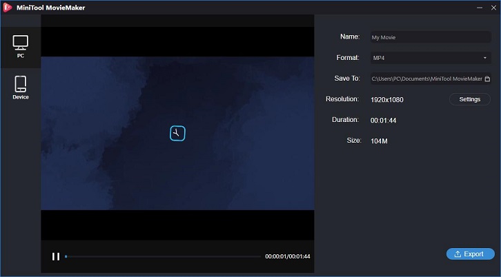Close the export window
Screen dimensions: 501x277
coord(493,8)
